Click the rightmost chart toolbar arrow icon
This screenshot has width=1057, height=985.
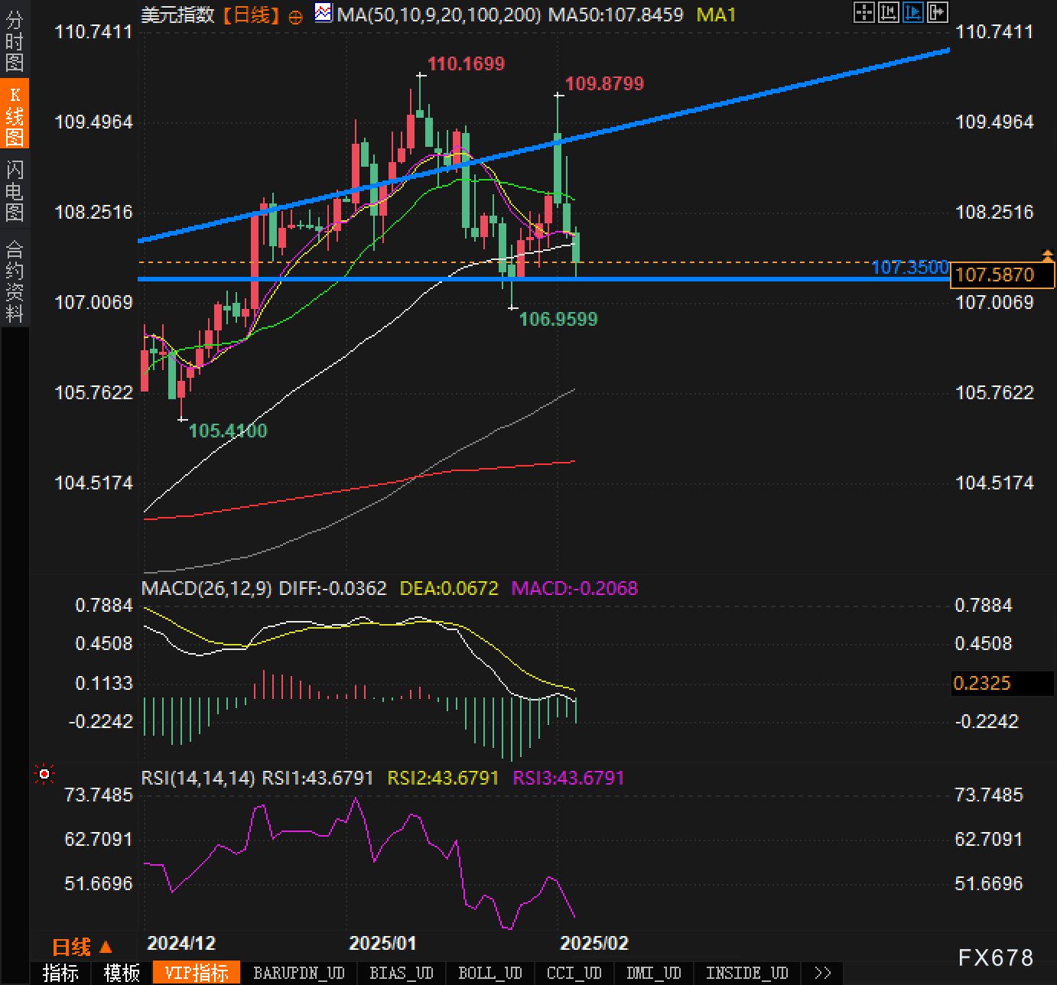point(937,12)
